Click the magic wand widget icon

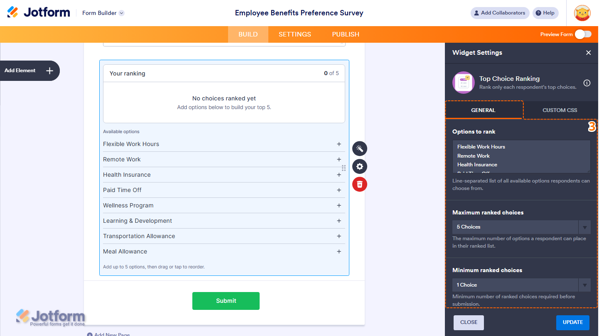tap(360, 149)
